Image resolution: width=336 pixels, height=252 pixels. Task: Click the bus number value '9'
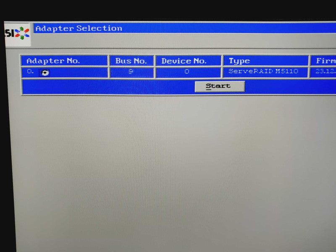(x=131, y=71)
